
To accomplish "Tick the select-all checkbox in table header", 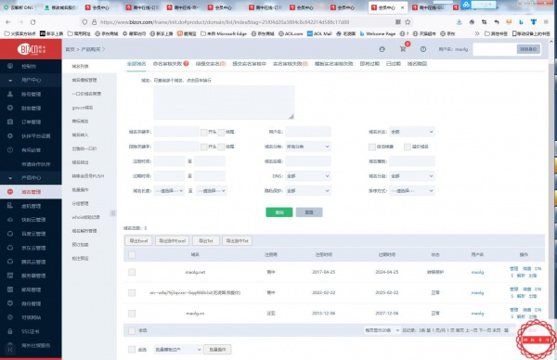I will click(132, 254).
